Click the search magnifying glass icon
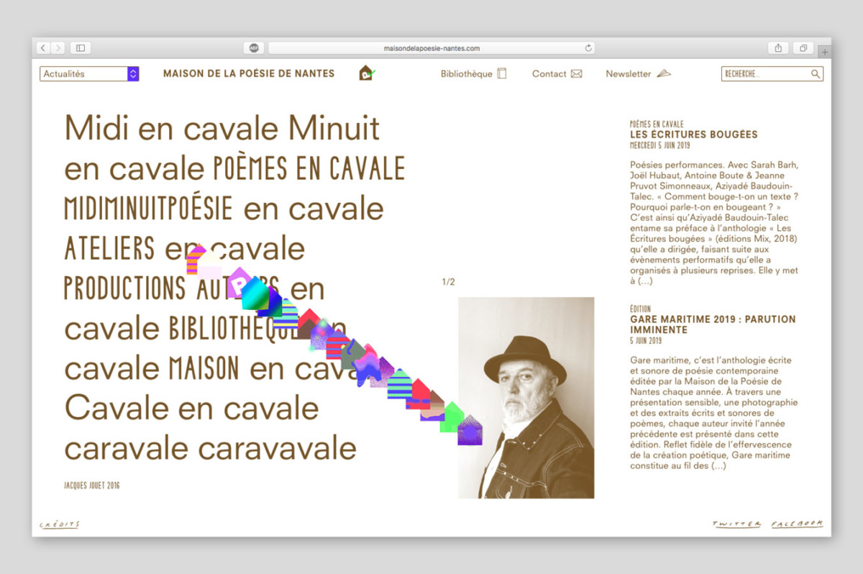Viewport: 863px width, 574px height. [x=816, y=74]
